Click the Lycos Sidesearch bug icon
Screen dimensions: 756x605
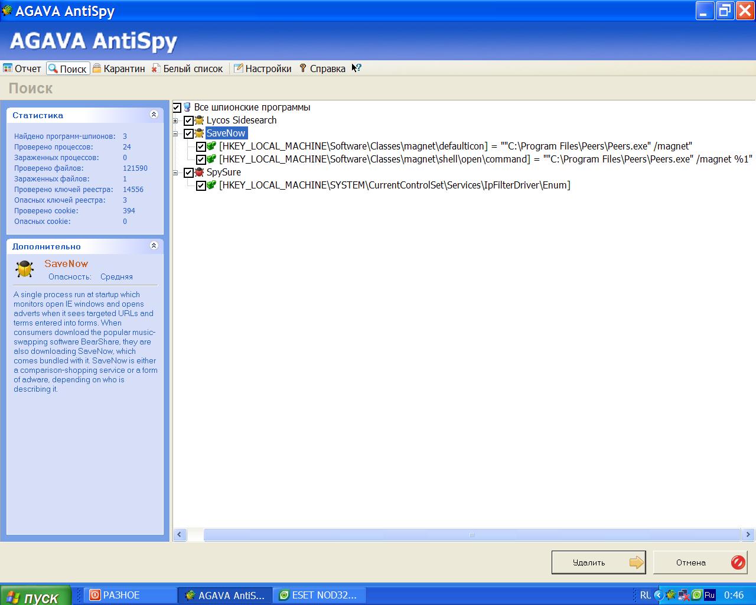(199, 121)
